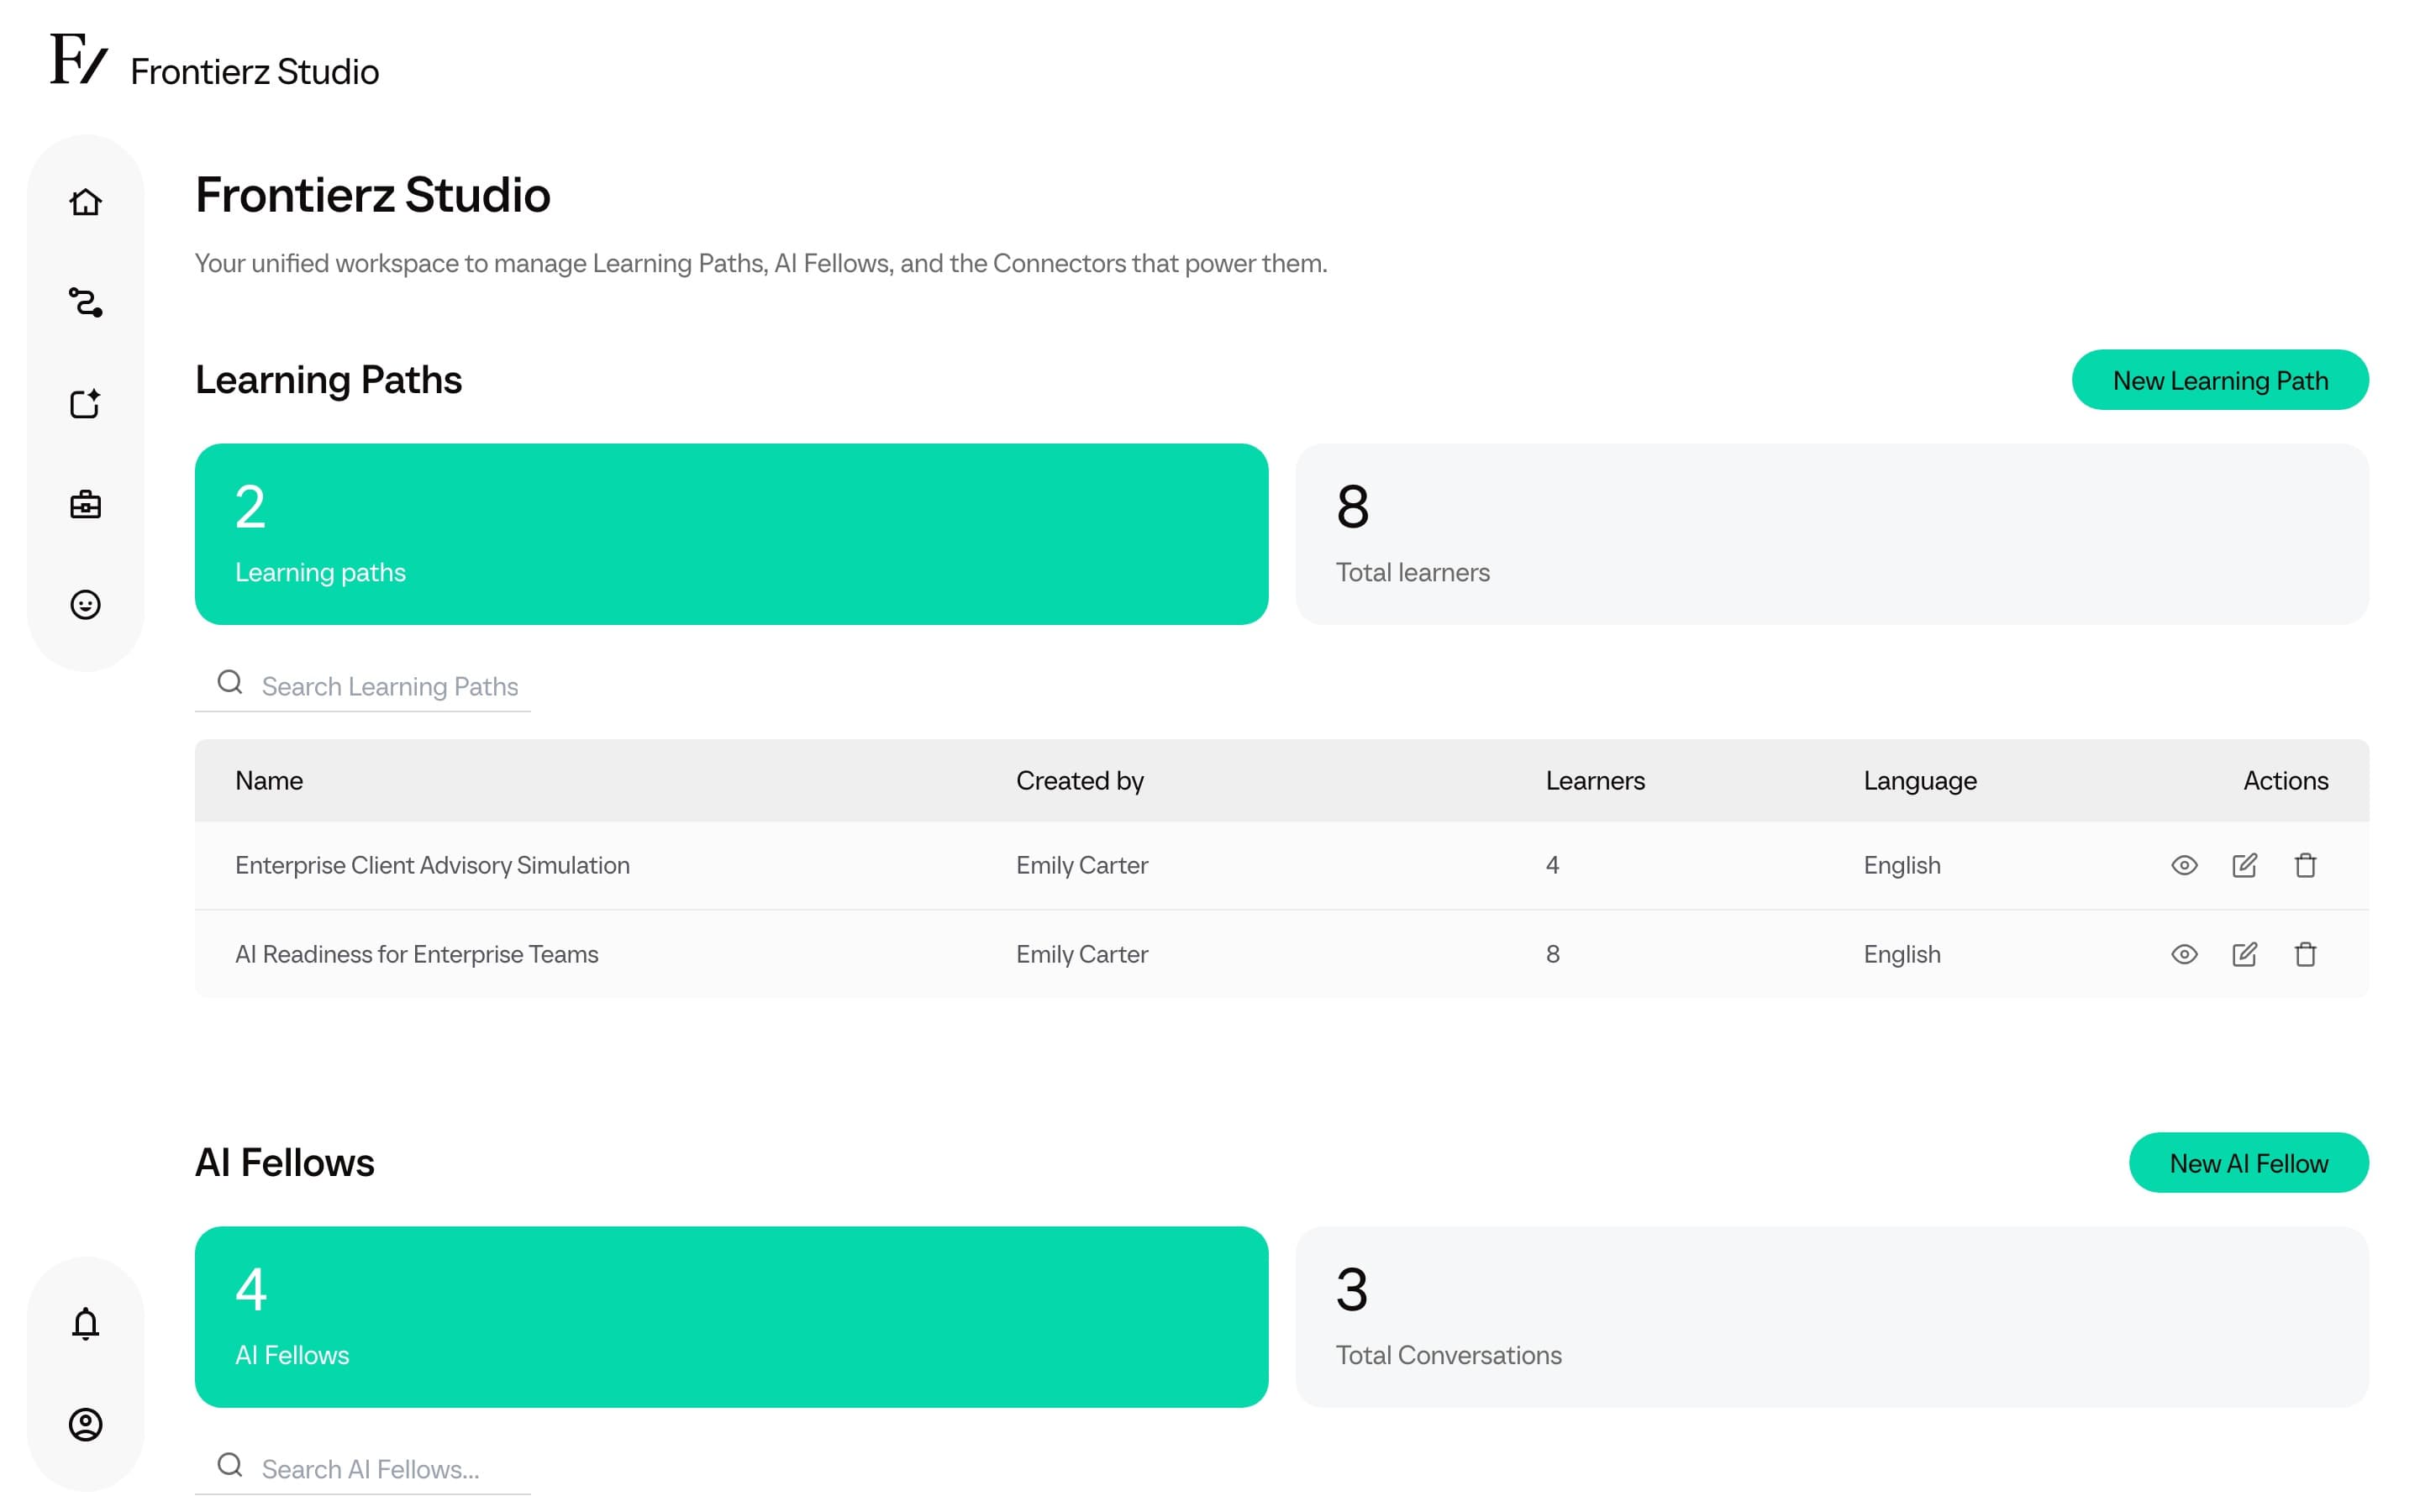Image resolution: width=2420 pixels, height=1512 pixels.
Task: Click the Learning Paths section heading
Action: [x=328, y=380]
